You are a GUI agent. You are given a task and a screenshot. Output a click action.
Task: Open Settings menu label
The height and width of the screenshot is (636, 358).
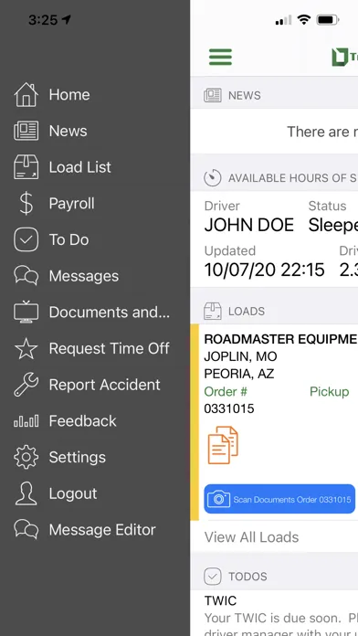[78, 457]
